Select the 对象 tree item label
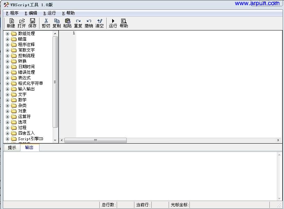284x209 pixels. click(x=22, y=111)
